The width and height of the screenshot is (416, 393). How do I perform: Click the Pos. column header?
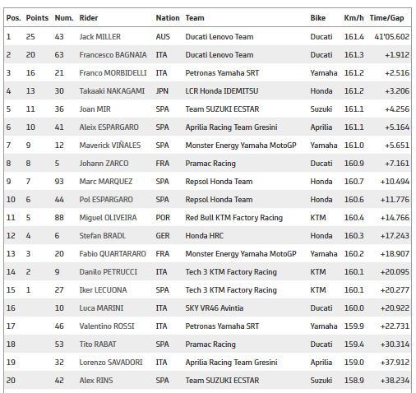coord(13,18)
